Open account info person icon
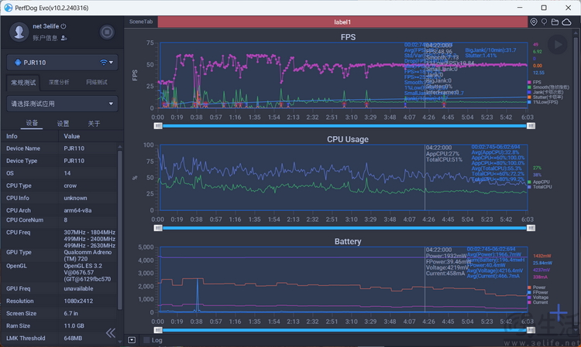The height and width of the screenshot is (347, 581). click(64, 38)
